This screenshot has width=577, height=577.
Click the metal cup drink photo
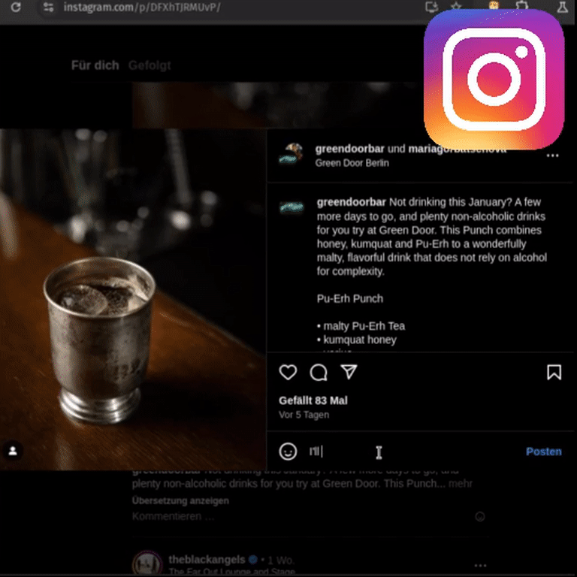pyautogui.click(x=132, y=299)
